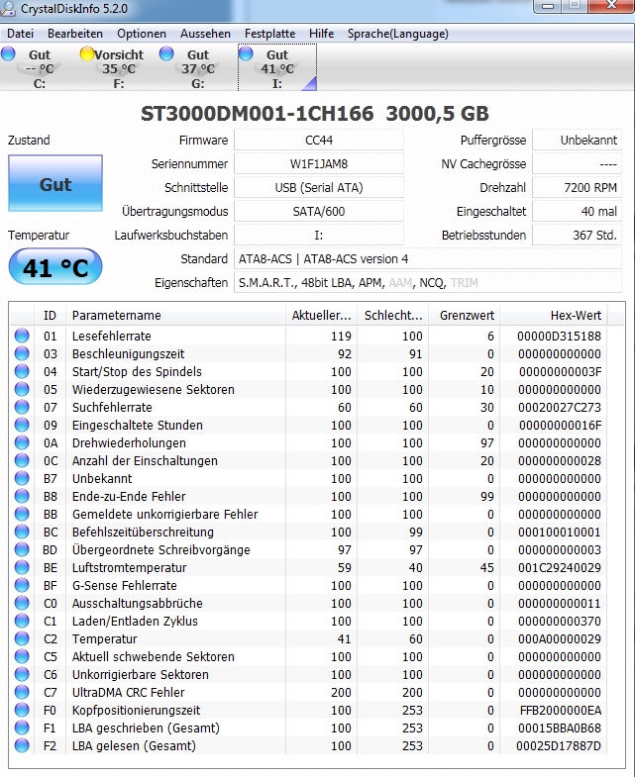Click status icon of Temperatur C2 row
635x777 pixels.
22,639
